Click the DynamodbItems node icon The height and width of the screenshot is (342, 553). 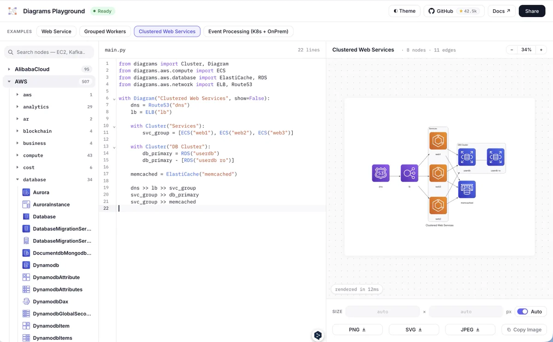[26, 338]
